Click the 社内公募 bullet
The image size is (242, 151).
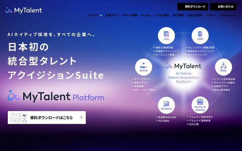pos(194,124)
